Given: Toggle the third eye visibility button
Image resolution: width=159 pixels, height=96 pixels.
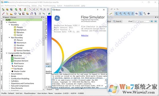Looking at the screenshot, I should pyautogui.click(x=125, y=14).
